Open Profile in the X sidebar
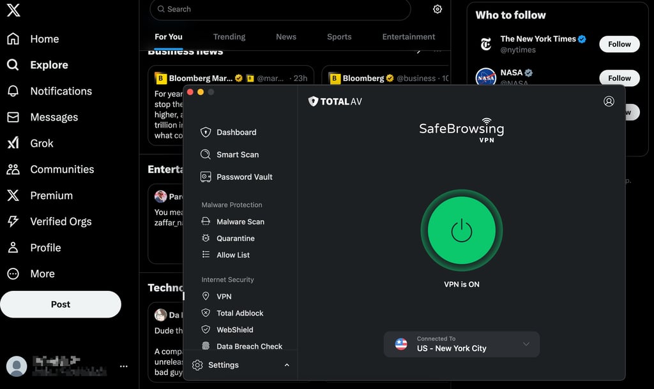The image size is (654, 389). click(x=34, y=247)
